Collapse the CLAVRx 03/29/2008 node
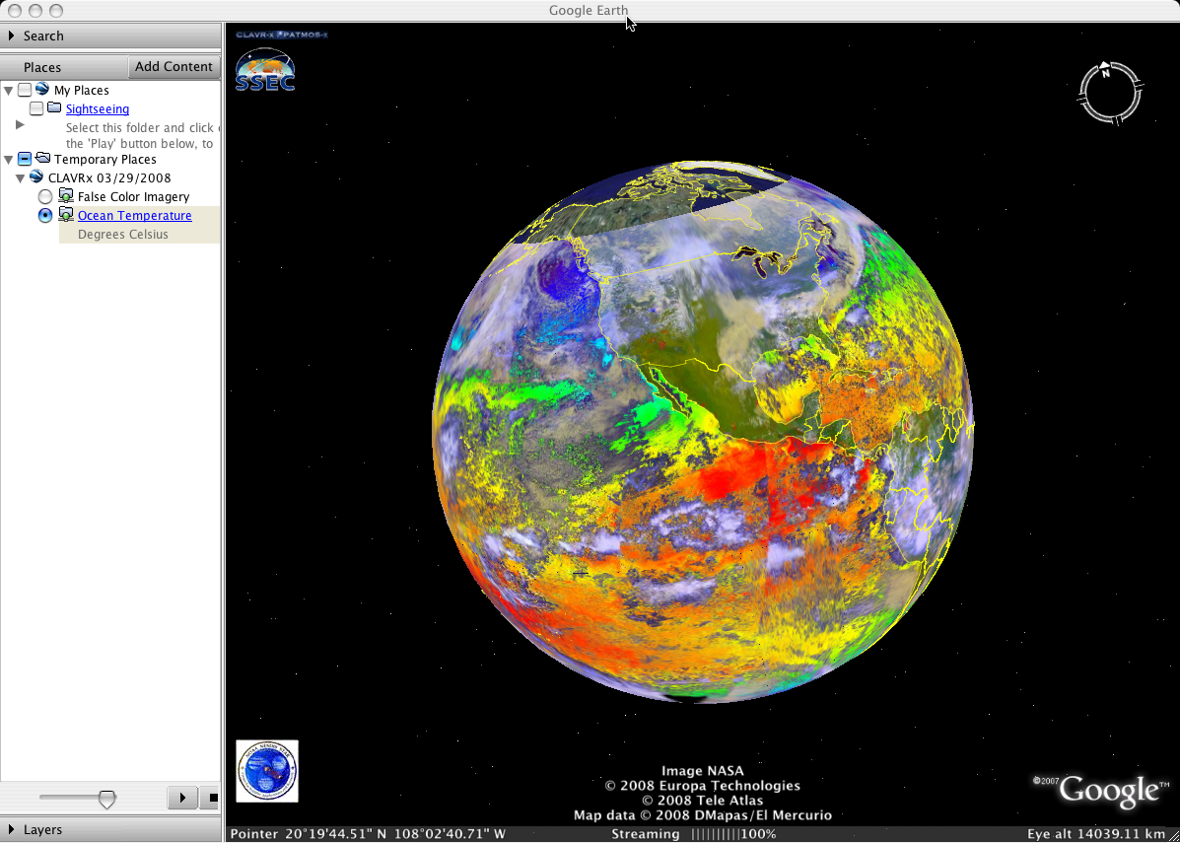This screenshot has width=1180, height=843. (21, 178)
